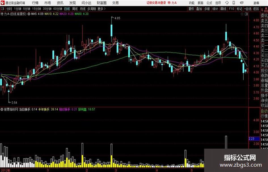Open the customer service headset icon
The height and width of the screenshot is (172, 268).
227,3
